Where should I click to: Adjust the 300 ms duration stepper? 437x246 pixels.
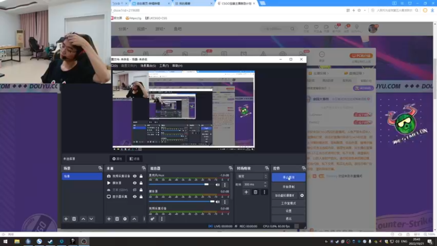click(x=265, y=184)
